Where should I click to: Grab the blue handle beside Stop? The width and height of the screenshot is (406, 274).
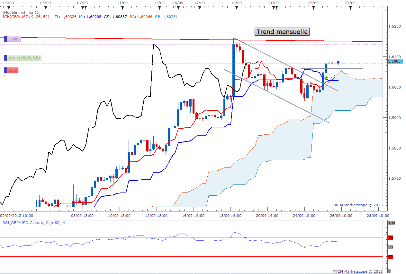pos(5,70)
